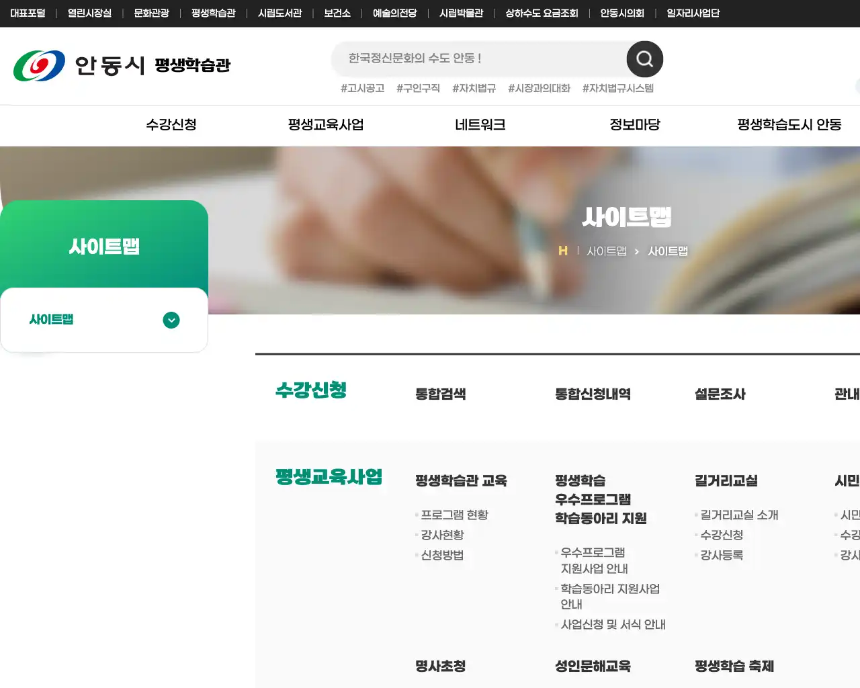
Task: Open the 명사초청 sitemap heading link
Action: (x=439, y=666)
